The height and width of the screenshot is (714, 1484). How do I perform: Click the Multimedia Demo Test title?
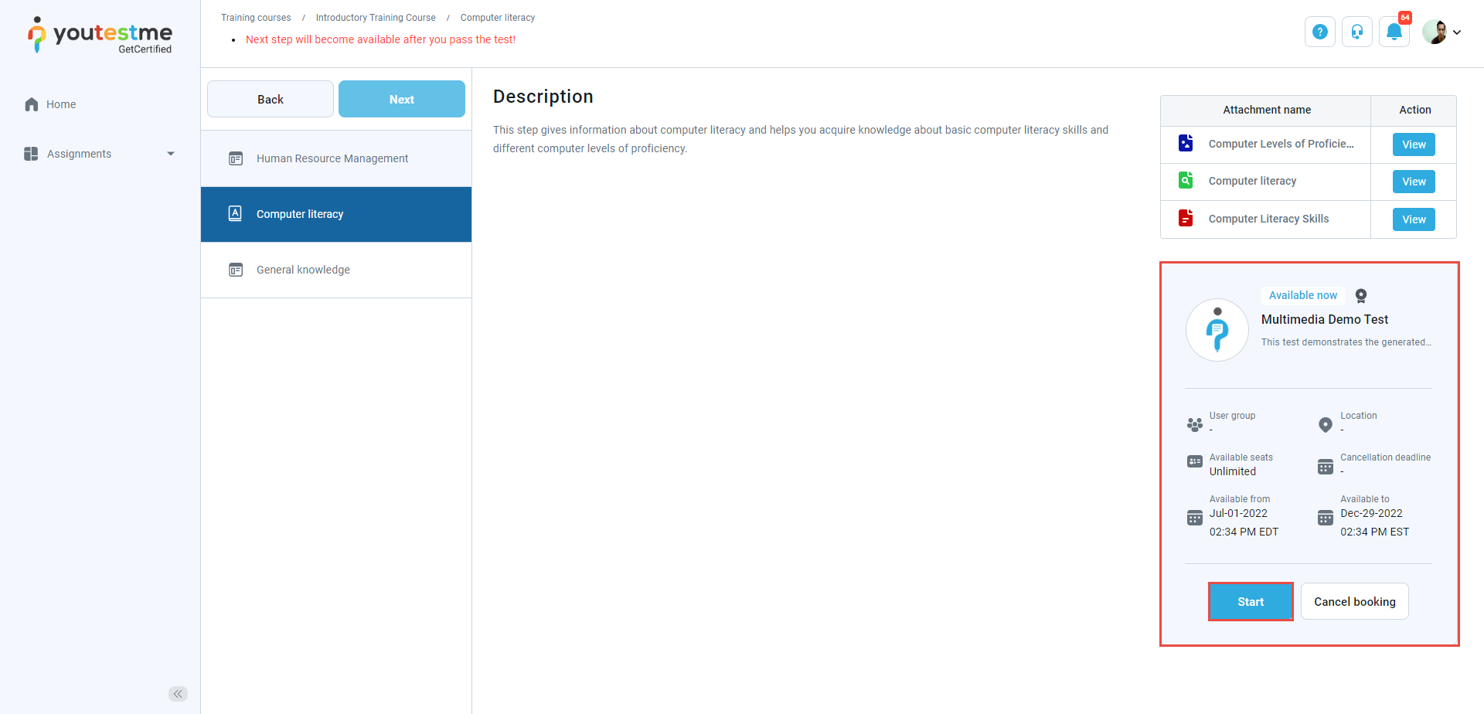click(x=1325, y=319)
